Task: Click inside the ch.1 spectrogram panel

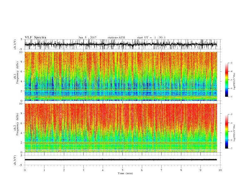Action: tap(121, 76)
